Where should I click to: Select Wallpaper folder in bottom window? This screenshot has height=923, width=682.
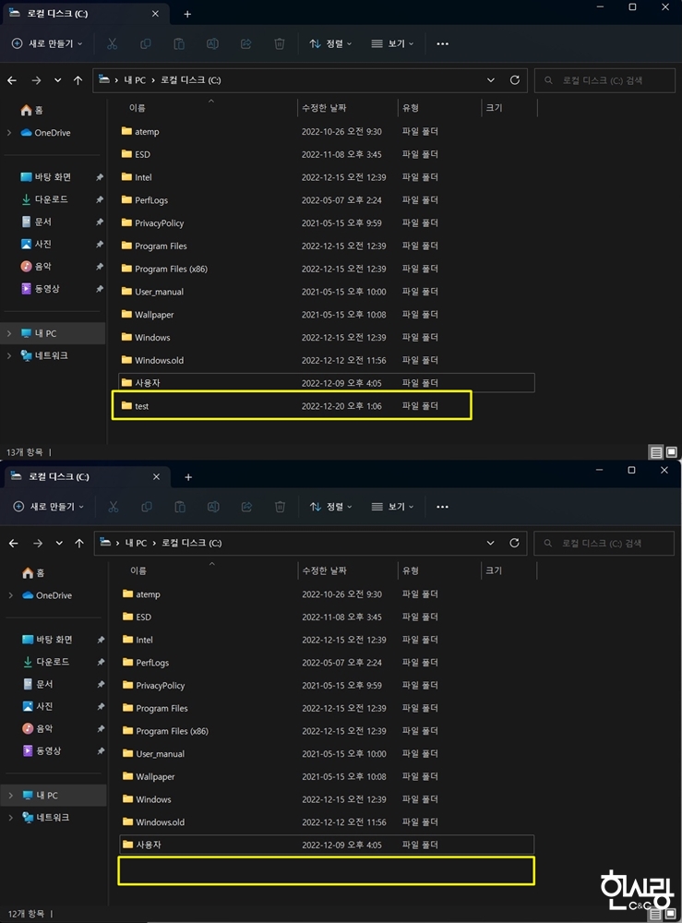click(x=327, y=777)
